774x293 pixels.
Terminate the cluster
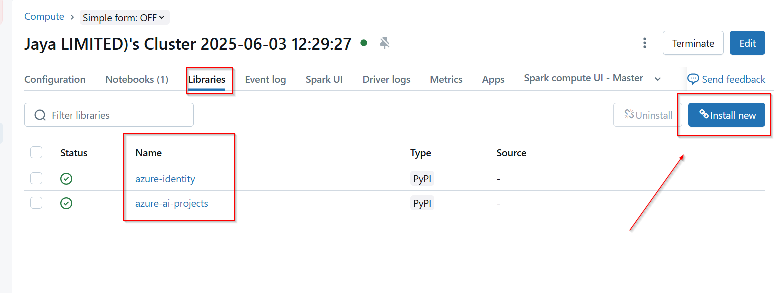693,43
